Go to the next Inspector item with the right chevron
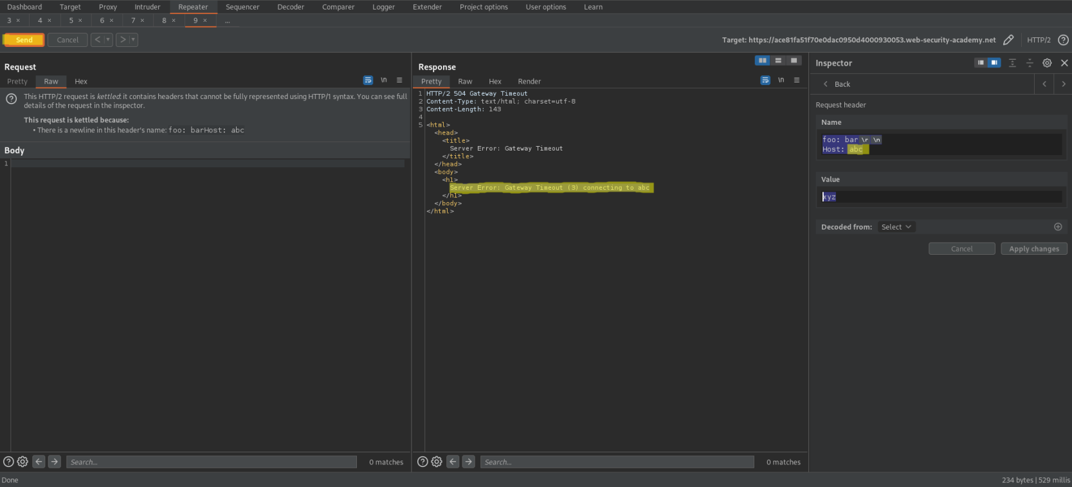Image resolution: width=1072 pixels, height=487 pixels. (x=1064, y=84)
